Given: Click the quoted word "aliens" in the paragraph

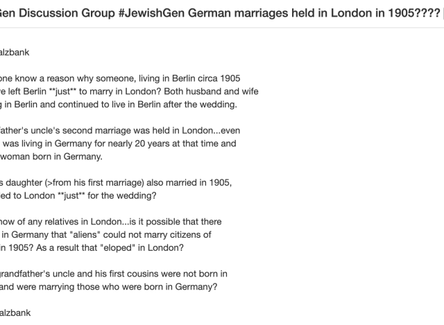Looking at the screenshot, I should 85,234.
